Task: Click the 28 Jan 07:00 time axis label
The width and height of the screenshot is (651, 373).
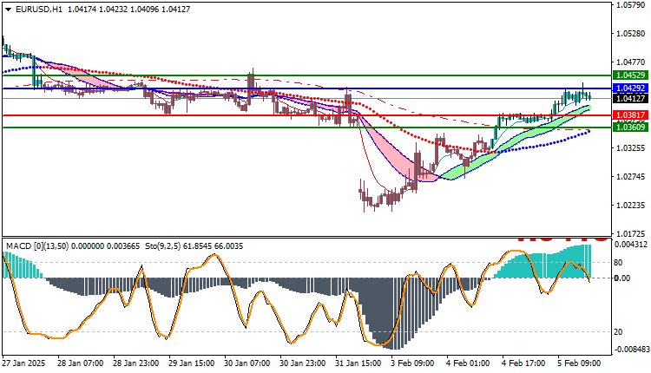Action: pos(80,363)
